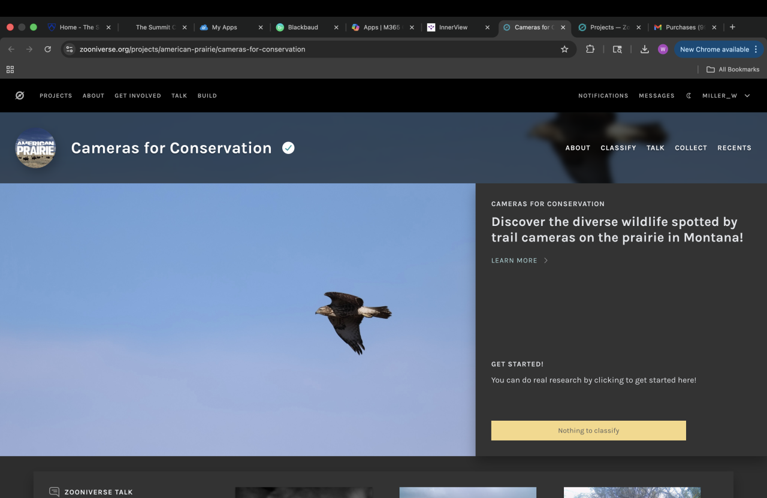The image size is (767, 498).
Task: Go forward to next page
Action: point(29,49)
